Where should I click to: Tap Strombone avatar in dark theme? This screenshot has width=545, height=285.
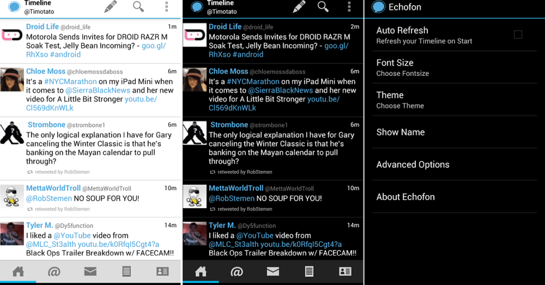tap(195, 133)
